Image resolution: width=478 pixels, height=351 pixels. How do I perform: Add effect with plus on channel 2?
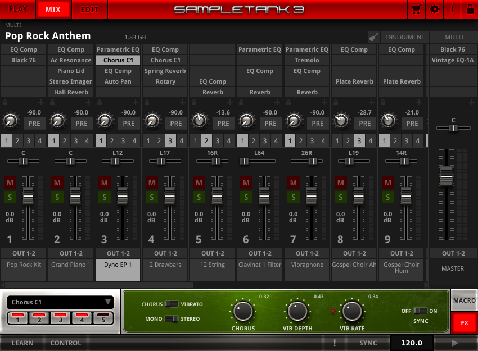coord(88,102)
